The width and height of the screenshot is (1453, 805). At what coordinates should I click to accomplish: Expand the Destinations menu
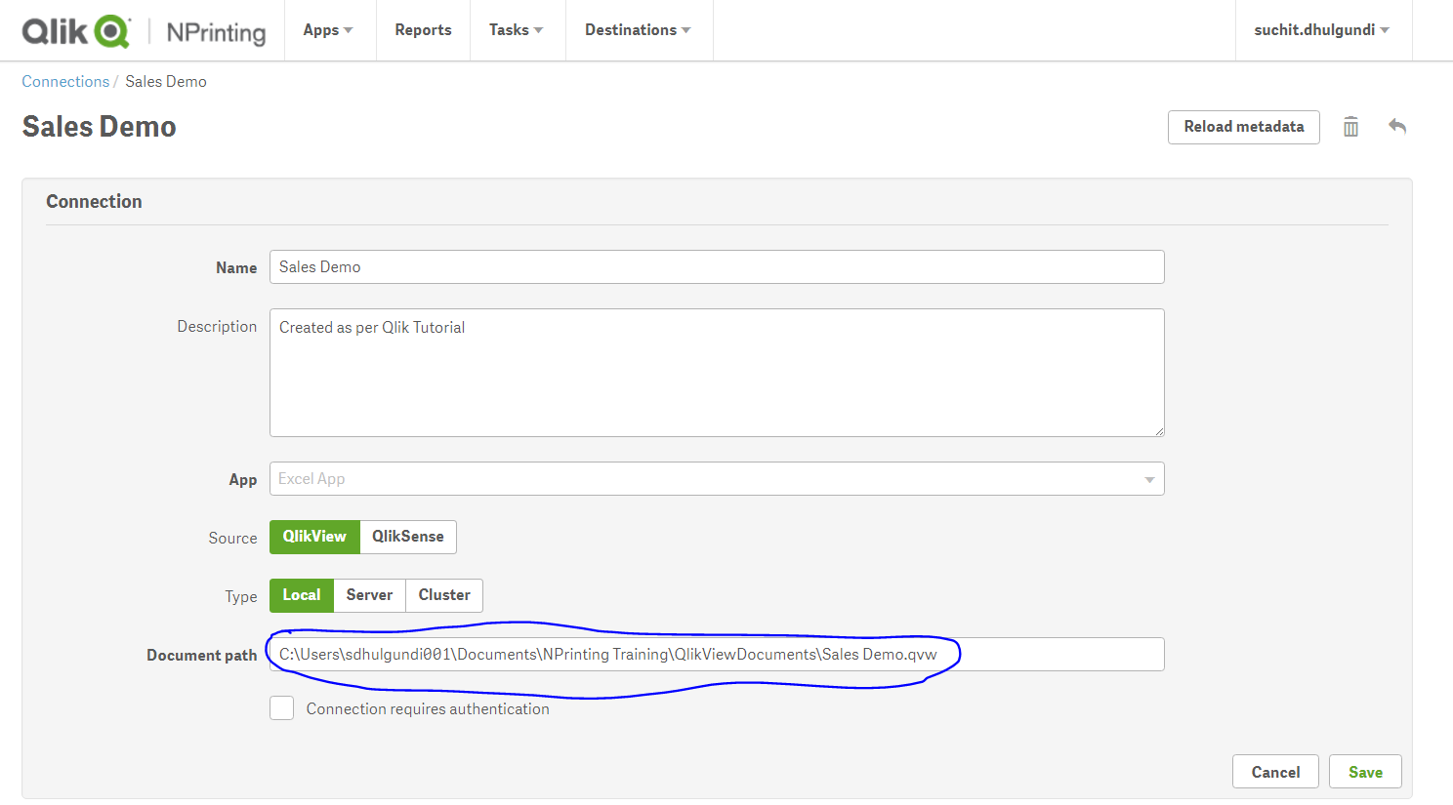[638, 30]
